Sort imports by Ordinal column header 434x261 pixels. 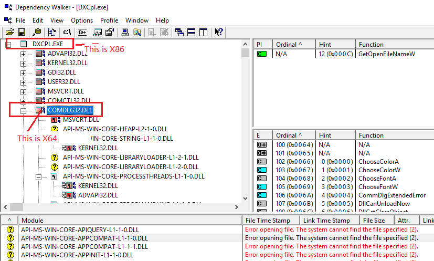tap(294, 44)
